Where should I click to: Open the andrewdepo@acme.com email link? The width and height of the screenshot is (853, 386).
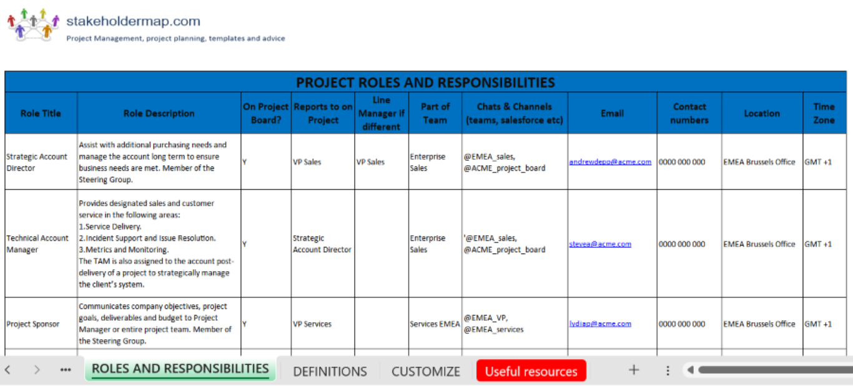(611, 161)
